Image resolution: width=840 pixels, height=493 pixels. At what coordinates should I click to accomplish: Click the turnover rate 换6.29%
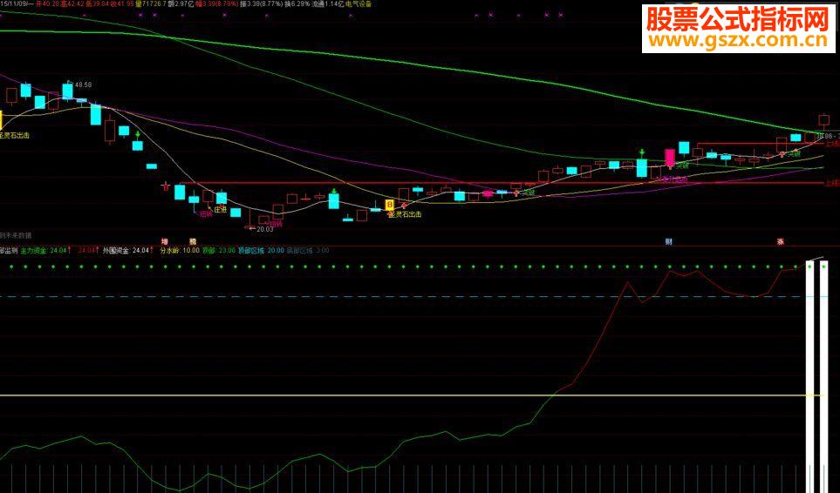coord(297,3)
